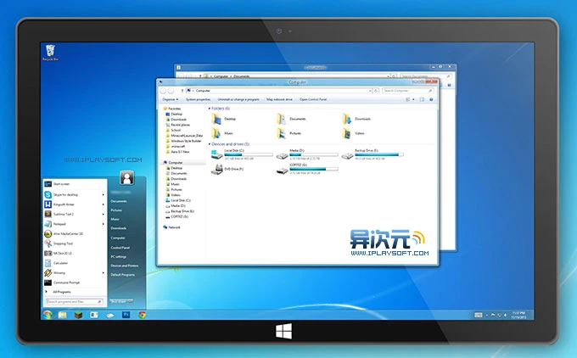Select Recent places in Favorites

click(177, 125)
